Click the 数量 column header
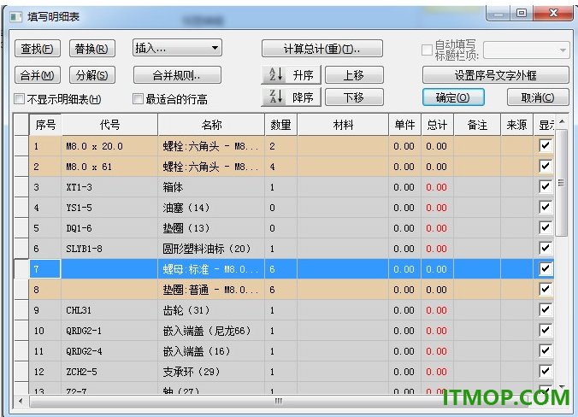578x417 pixels. click(281, 125)
